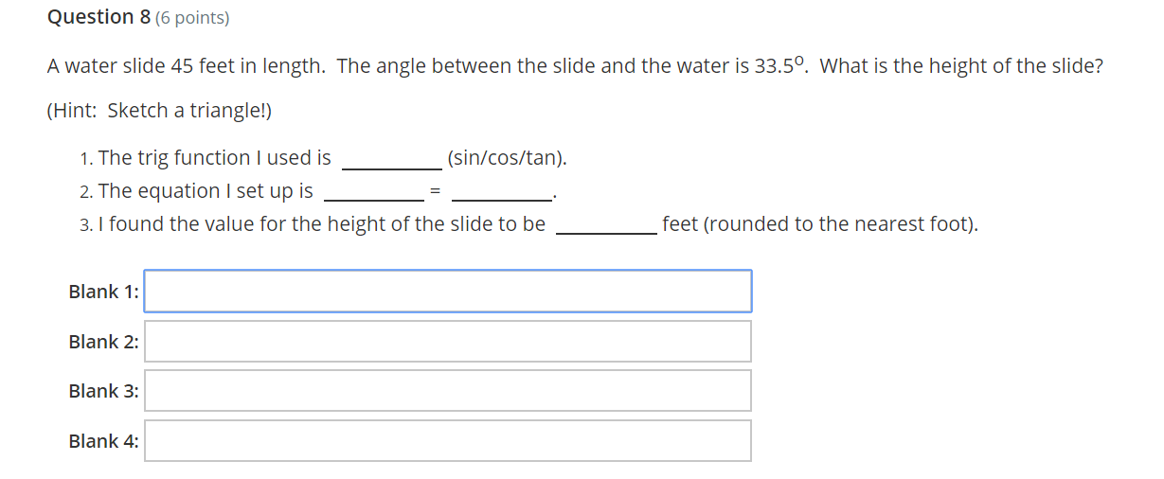The image size is (1164, 479).
Task: Click statement 3 about height of the slide
Action: pos(321,224)
